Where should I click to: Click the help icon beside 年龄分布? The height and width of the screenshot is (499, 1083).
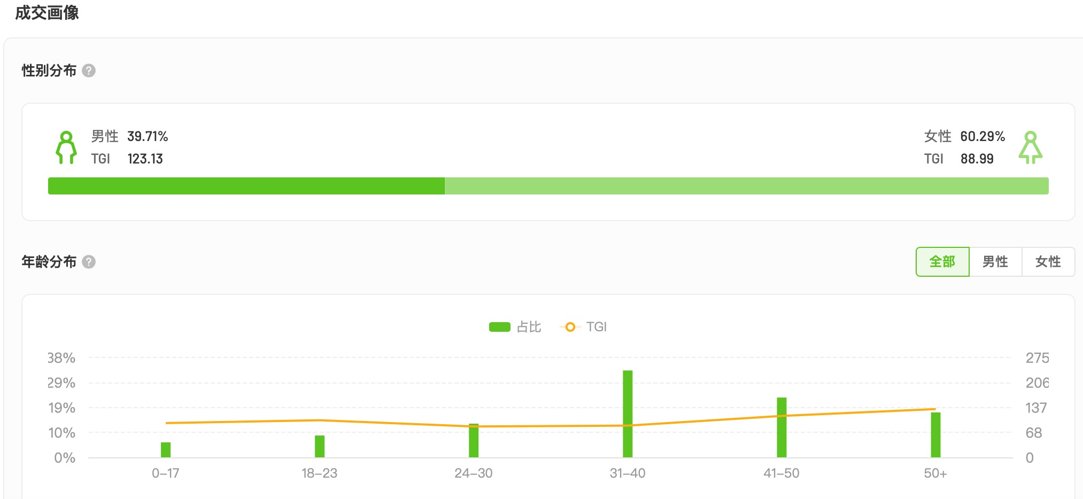tap(89, 262)
